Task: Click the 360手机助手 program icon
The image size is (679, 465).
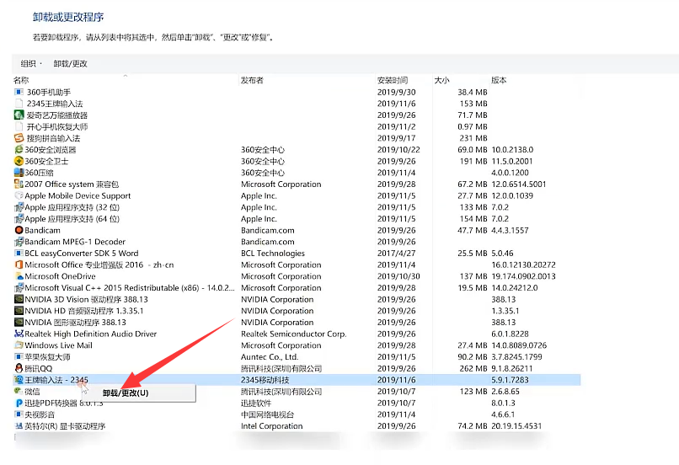Action: click(19, 92)
